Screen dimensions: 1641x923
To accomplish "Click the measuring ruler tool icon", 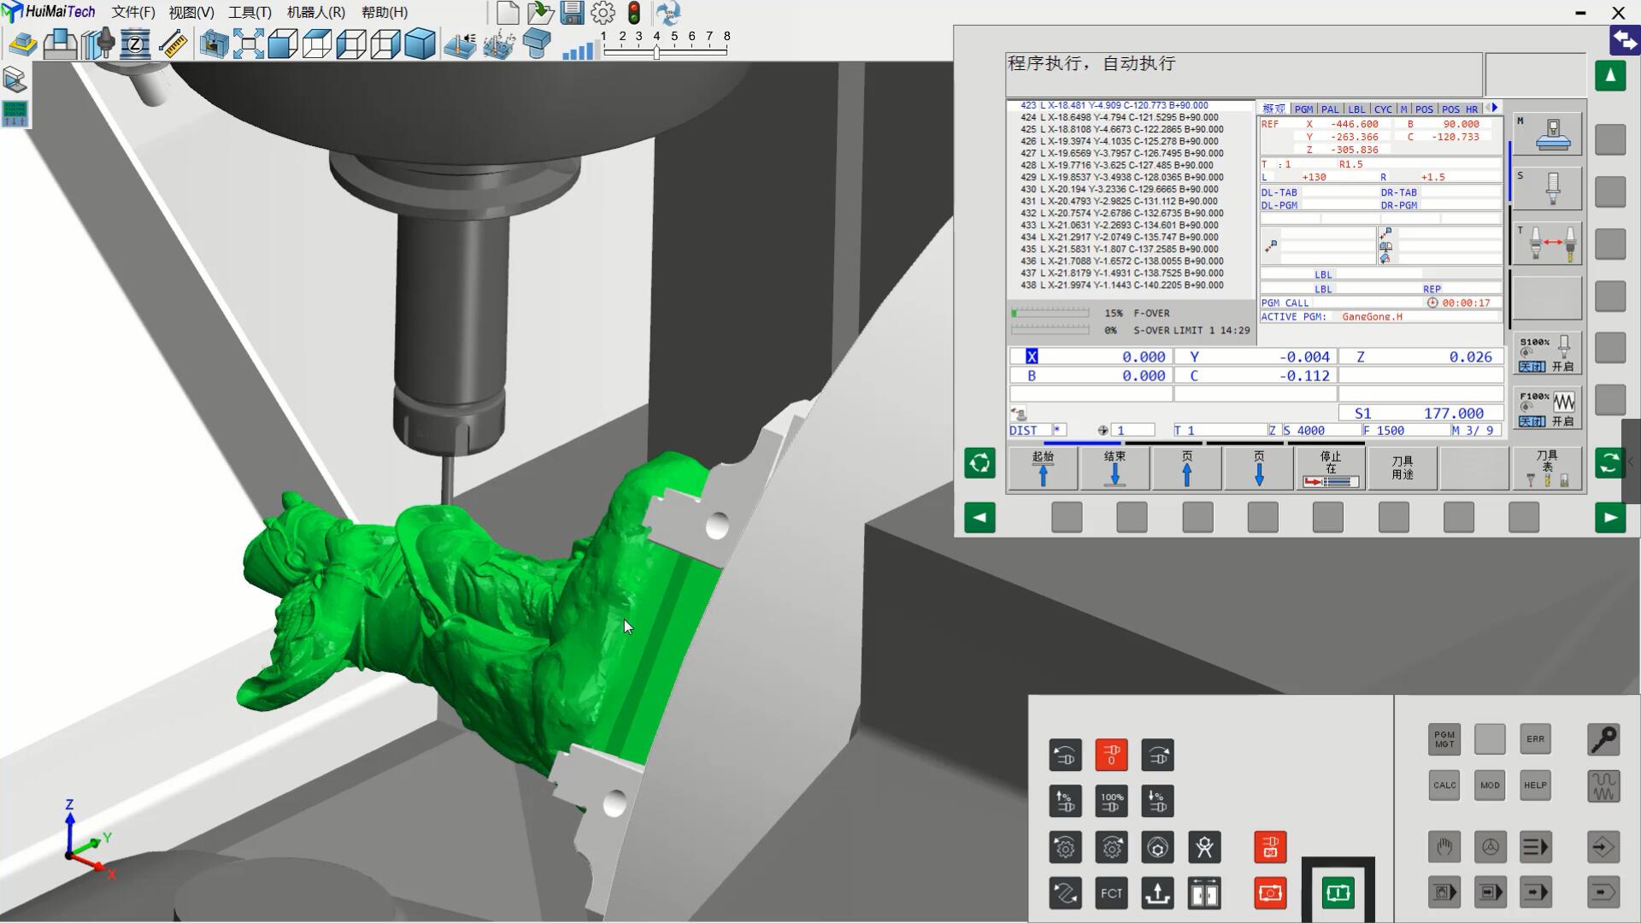I will click(174, 44).
